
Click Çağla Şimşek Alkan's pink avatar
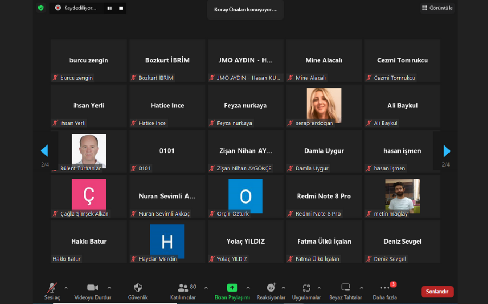click(89, 195)
